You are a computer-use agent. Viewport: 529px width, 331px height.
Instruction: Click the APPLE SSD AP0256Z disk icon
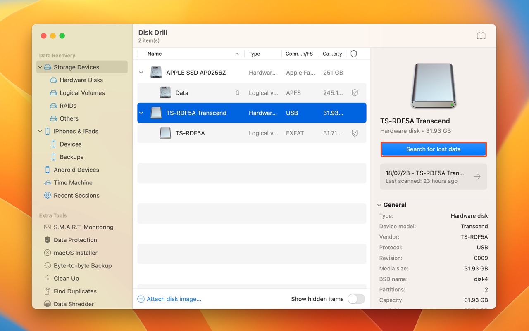coord(156,73)
